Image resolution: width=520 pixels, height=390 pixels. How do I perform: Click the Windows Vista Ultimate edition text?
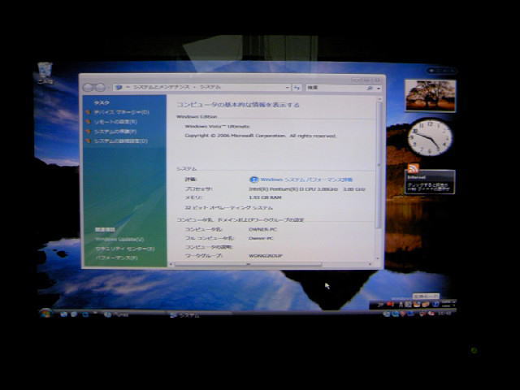(x=217, y=127)
